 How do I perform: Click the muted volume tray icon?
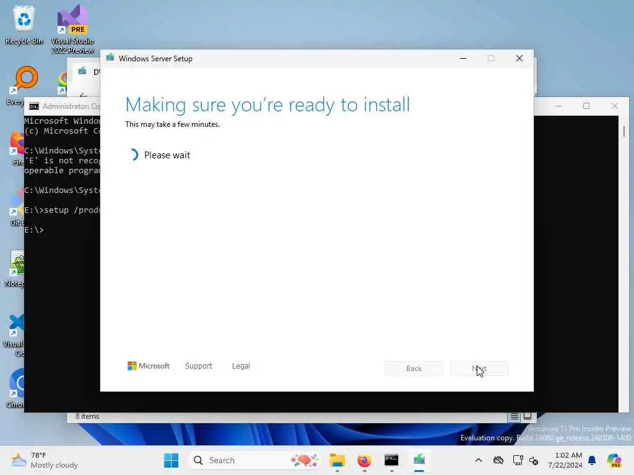(x=534, y=461)
